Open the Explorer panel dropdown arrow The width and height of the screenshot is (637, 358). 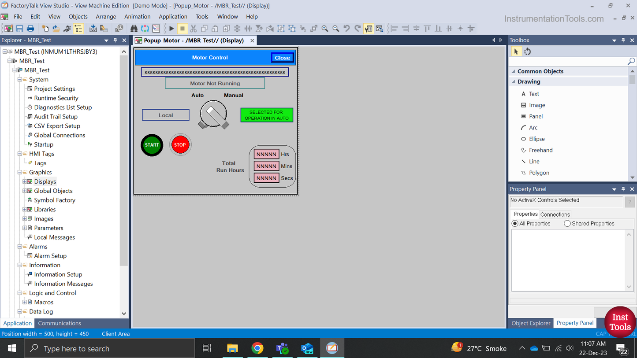[106, 40]
